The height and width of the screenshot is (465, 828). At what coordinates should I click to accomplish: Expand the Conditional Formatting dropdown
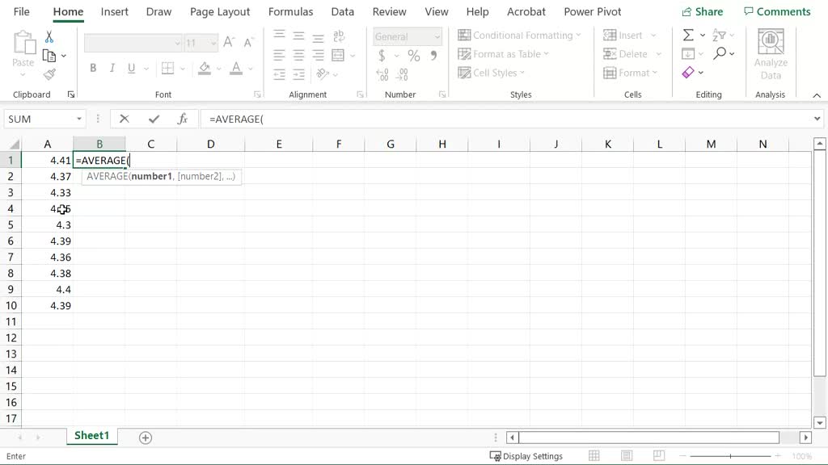click(x=579, y=35)
